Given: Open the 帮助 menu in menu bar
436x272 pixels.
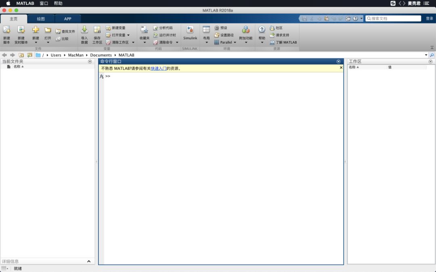Looking at the screenshot, I should click(x=58, y=3).
